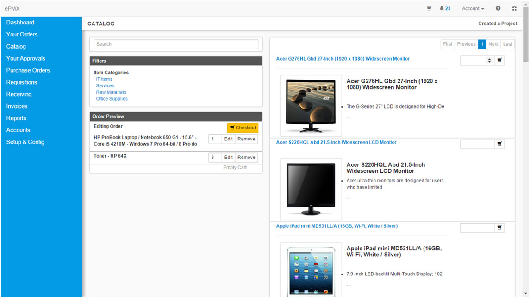The width and height of the screenshot is (530, 298).
Task: Open the shopping cart icon in top bar
Action: pyautogui.click(x=429, y=8)
